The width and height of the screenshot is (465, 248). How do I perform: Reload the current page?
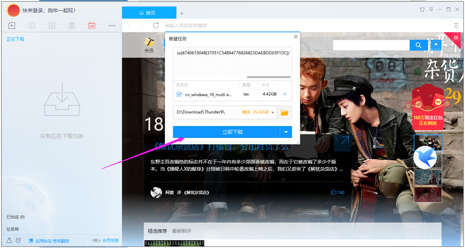(156, 25)
